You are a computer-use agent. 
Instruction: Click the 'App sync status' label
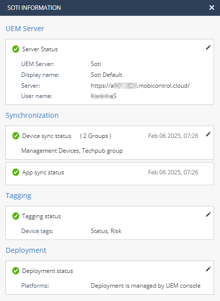click(x=43, y=172)
